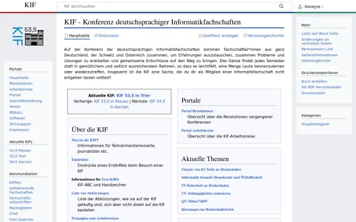Open Geschäftsordnung sidebar link

[26, 101]
